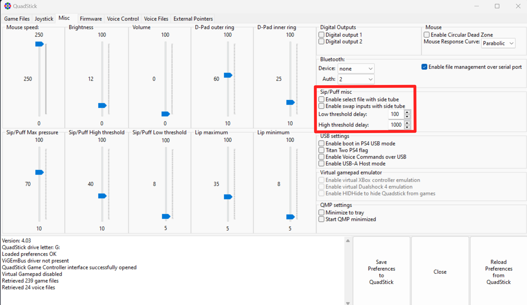Increase Low threshold delay with up arrow
Viewport: 527px width, 305px height.
coord(407,112)
